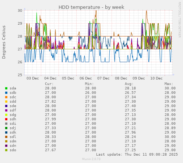Click the sdg lime legend swatch
The width and height of the screenshot is (183, 163).
pos(6,115)
